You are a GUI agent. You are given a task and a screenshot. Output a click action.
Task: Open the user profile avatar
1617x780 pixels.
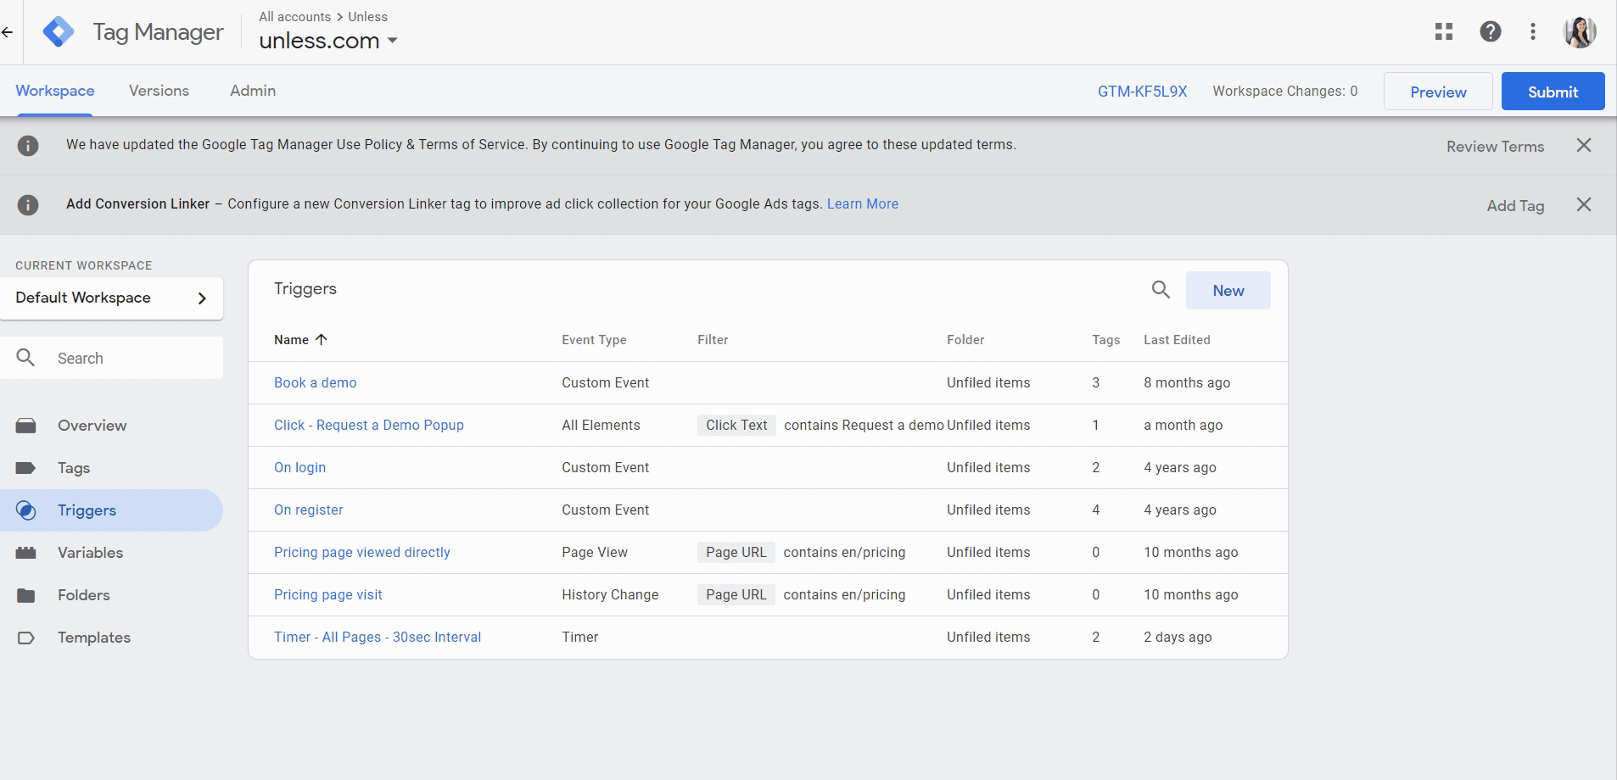pos(1580,32)
